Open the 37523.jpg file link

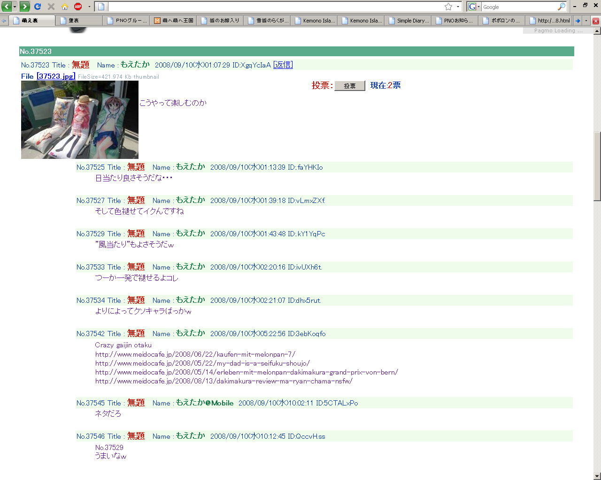56,76
